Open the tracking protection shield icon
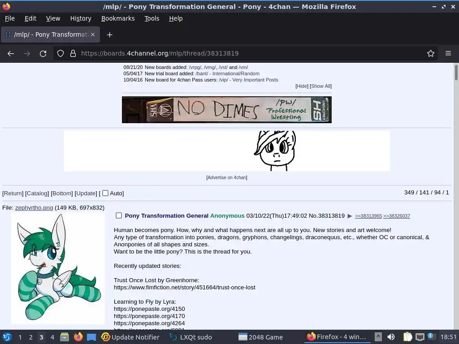 coord(61,53)
